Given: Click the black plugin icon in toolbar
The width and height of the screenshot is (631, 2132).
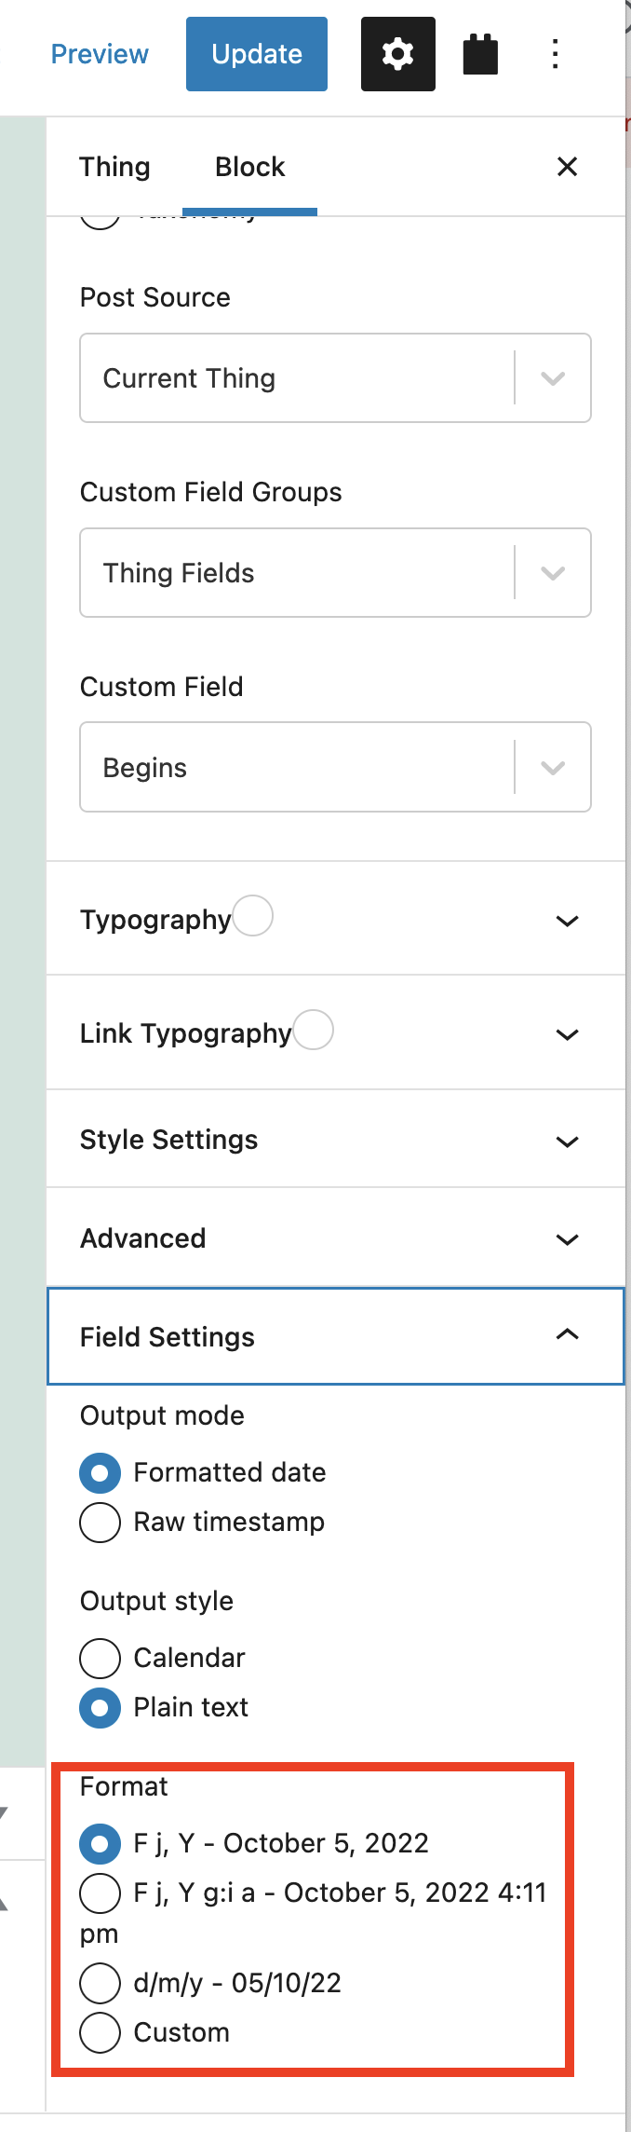Looking at the screenshot, I should [480, 54].
